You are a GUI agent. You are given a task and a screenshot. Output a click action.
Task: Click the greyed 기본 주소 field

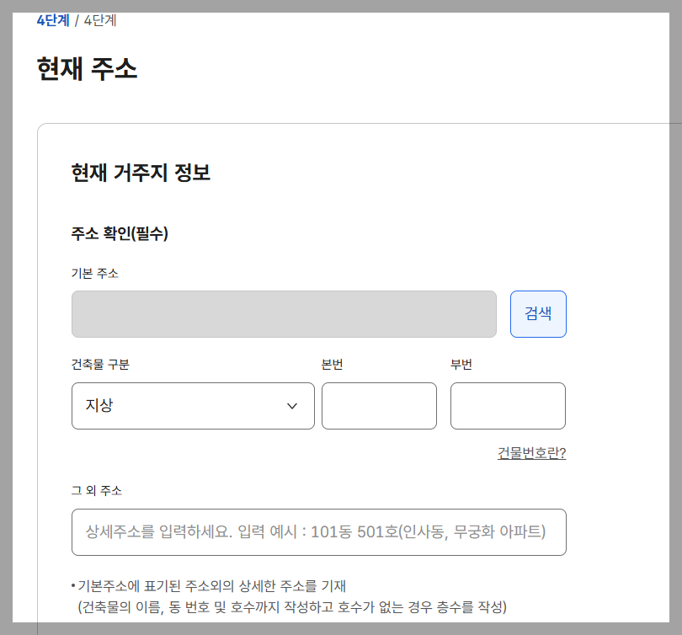(284, 314)
